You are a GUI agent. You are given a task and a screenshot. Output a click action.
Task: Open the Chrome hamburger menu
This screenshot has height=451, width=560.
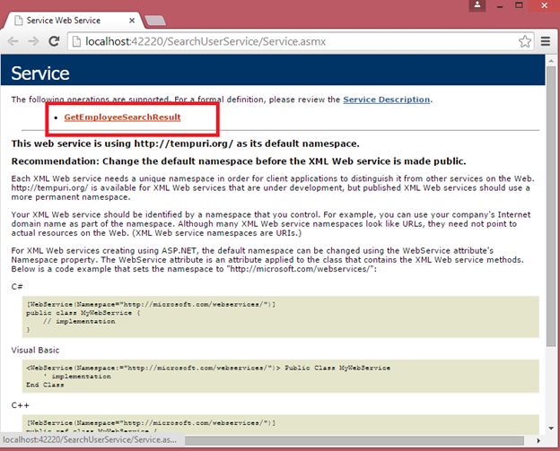click(546, 41)
